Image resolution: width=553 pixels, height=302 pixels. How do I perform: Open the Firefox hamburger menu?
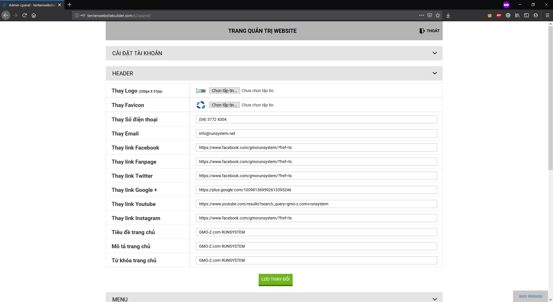point(548,15)
